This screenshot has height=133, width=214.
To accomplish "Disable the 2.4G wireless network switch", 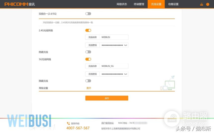I will click(x=88, y=31).
